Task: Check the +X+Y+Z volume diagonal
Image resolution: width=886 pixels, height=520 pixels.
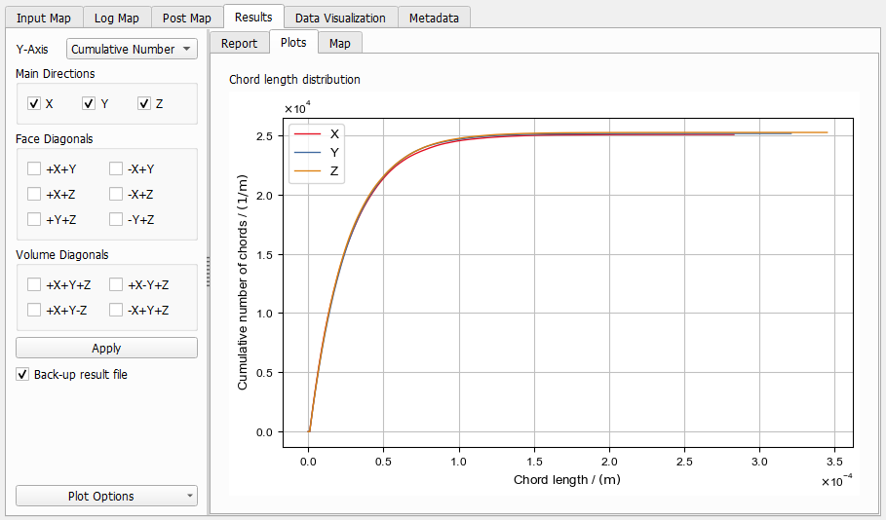Action: click(x=34, y=284)
